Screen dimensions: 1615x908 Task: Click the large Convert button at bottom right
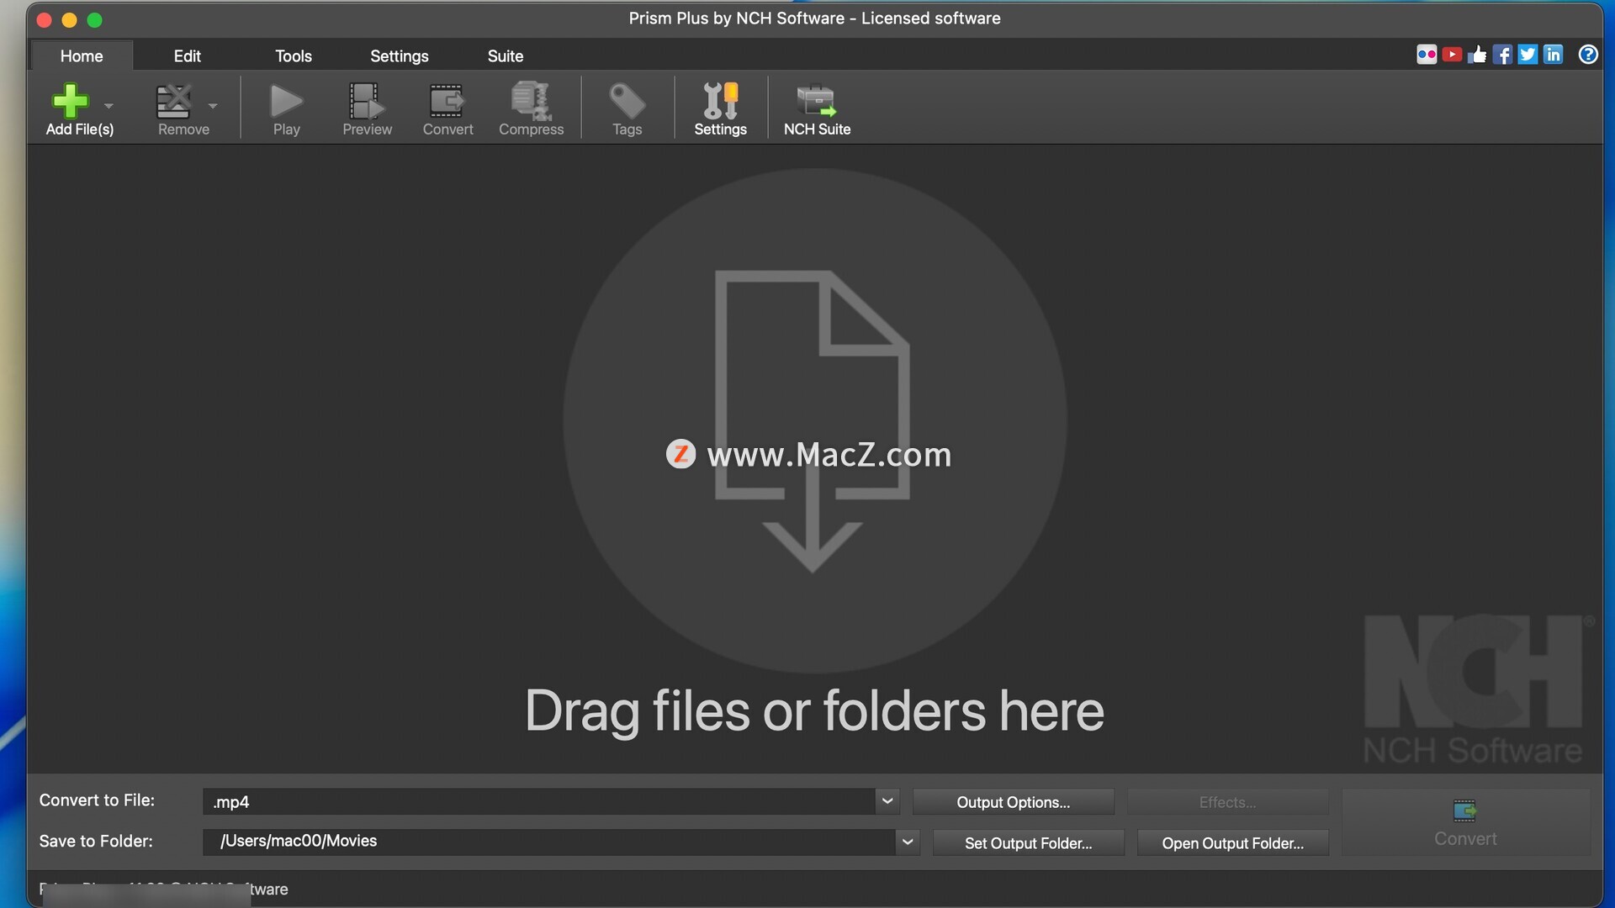click(1465, 822)
